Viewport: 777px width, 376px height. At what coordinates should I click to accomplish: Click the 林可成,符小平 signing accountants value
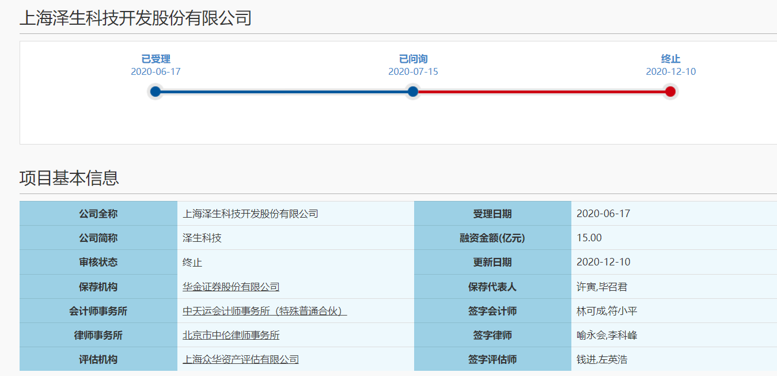tap(607, 311)
